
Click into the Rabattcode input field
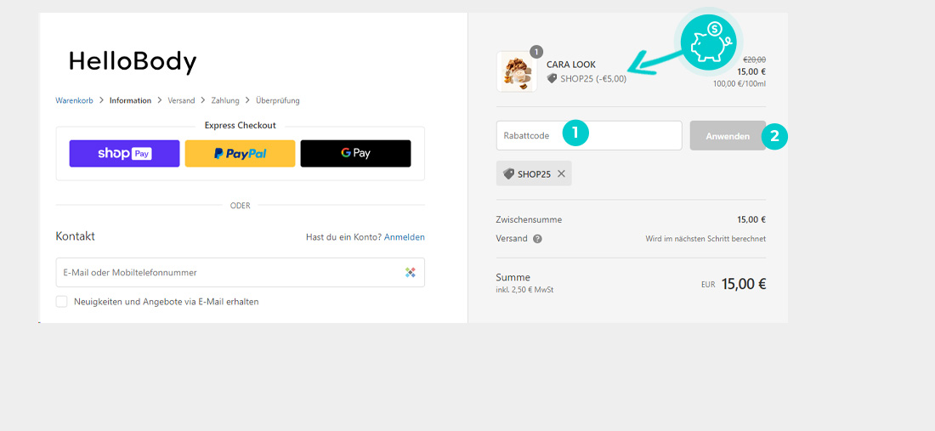589,135
